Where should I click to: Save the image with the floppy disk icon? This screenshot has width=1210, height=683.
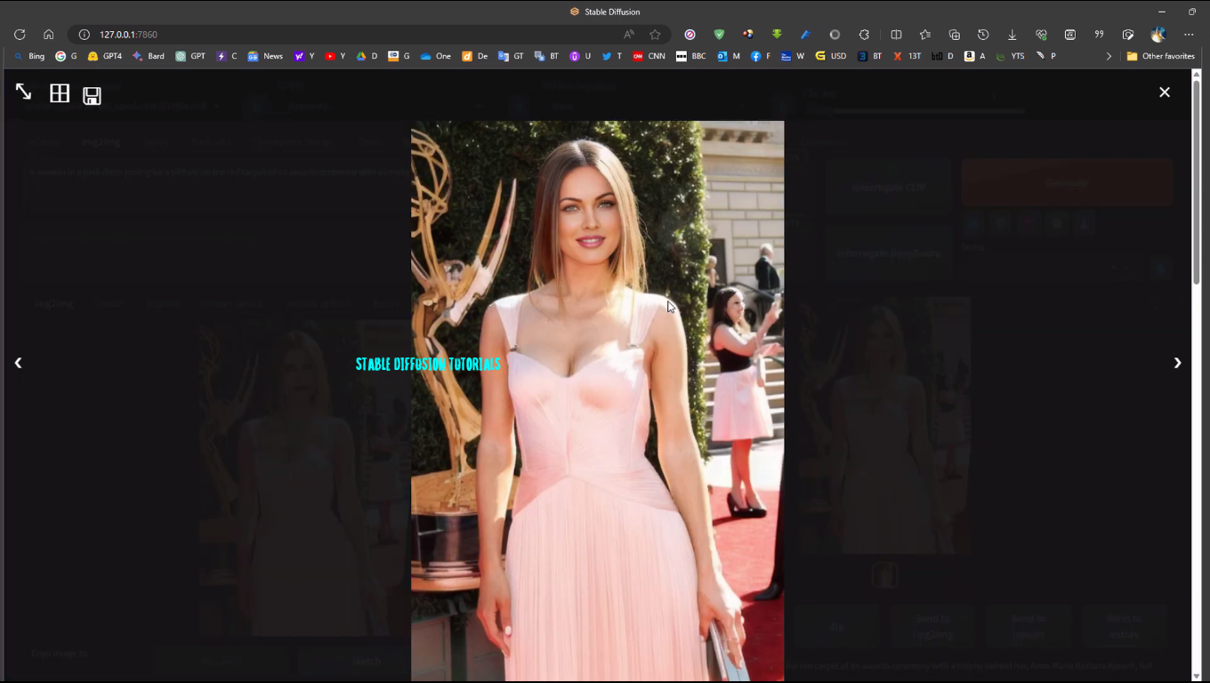(92, 96)
